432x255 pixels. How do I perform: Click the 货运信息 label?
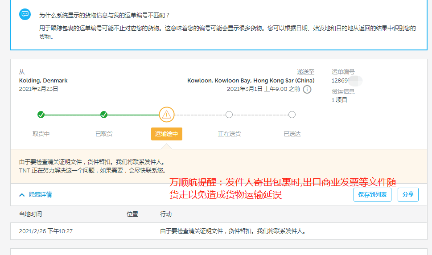click(x=343, y=91)
